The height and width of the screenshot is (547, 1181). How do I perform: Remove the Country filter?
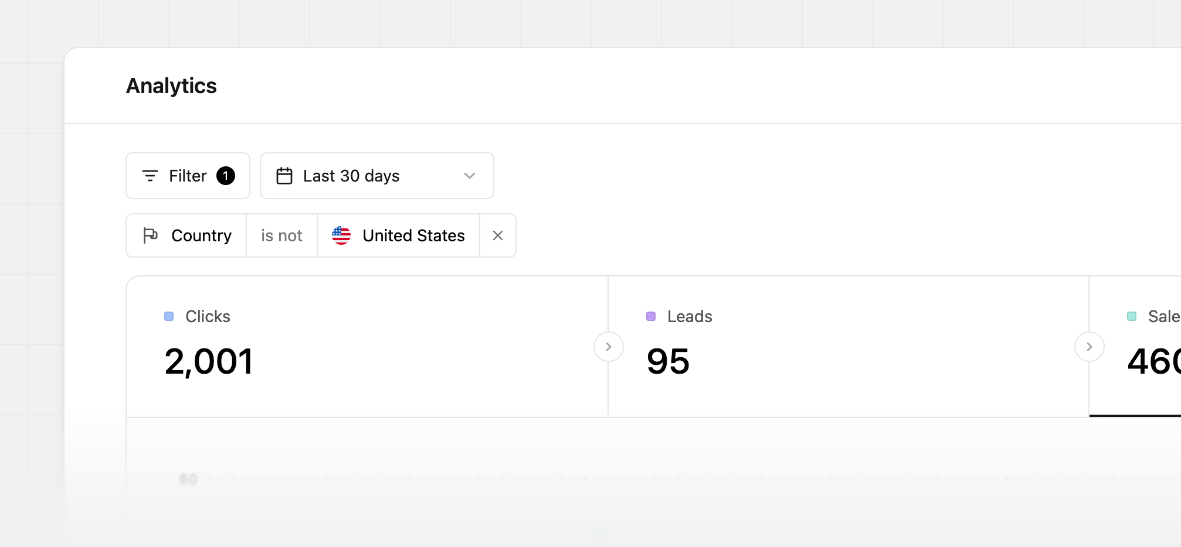(x=498, y=235)
